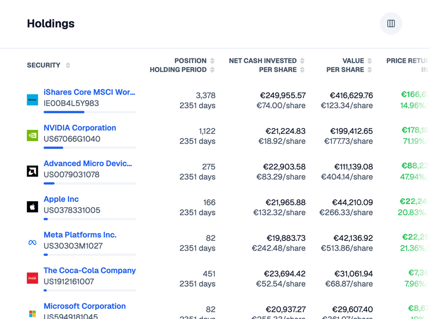Screen dimensions: 429x319
Task: Open Apple Inc holding
Action: [61, 199]
